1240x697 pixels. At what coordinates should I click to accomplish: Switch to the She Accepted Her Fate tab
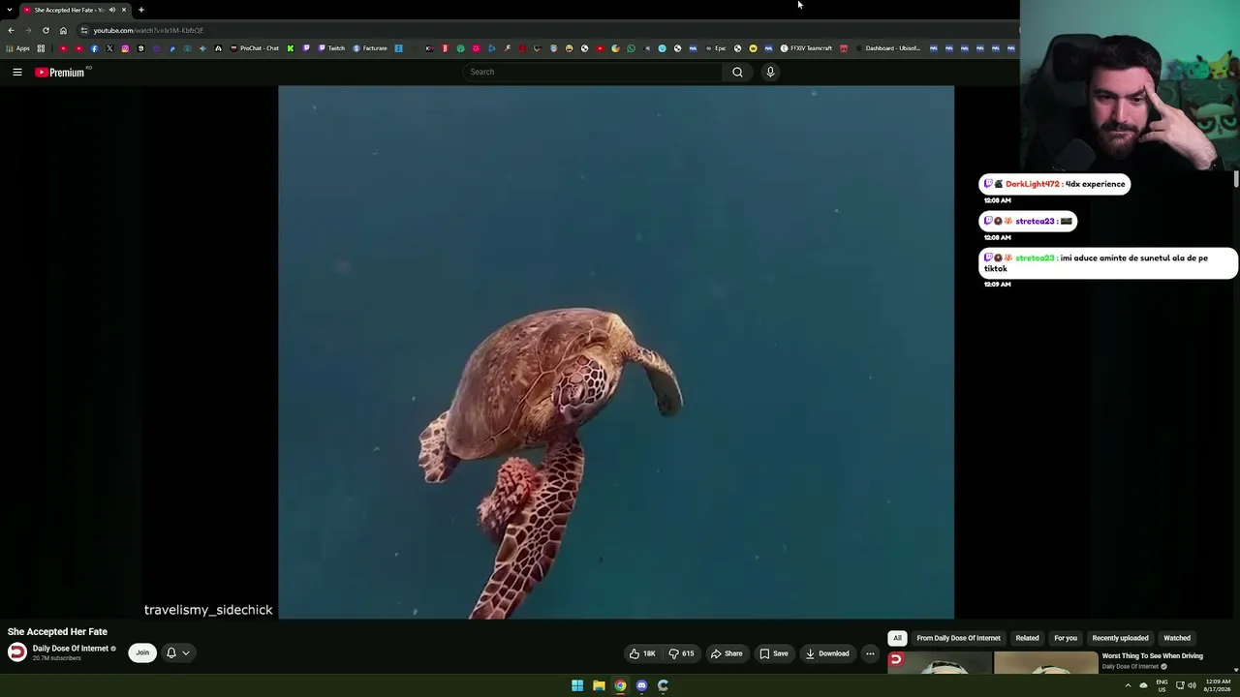coord(68,10)
